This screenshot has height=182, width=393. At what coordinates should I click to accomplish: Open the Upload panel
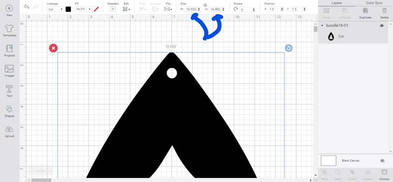pos(10,129)
